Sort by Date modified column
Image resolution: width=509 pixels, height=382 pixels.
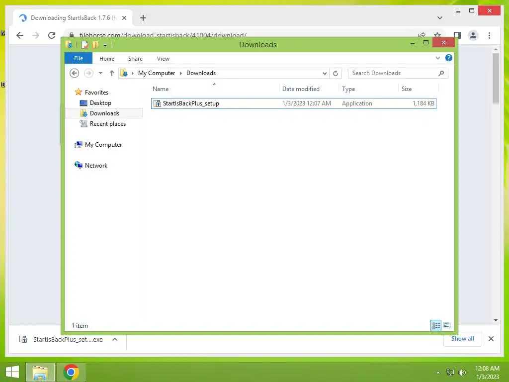(308, 89)
